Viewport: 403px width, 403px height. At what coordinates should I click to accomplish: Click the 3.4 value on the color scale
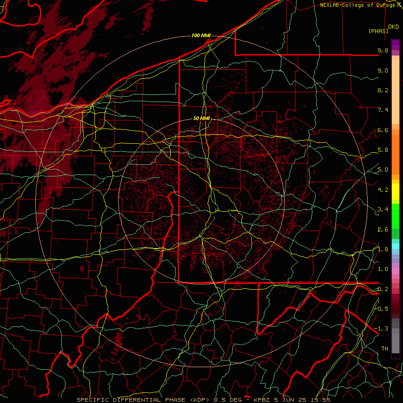(x=383, y=210)
